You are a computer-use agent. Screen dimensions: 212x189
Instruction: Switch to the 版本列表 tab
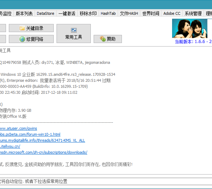click(x=24, y=13)
